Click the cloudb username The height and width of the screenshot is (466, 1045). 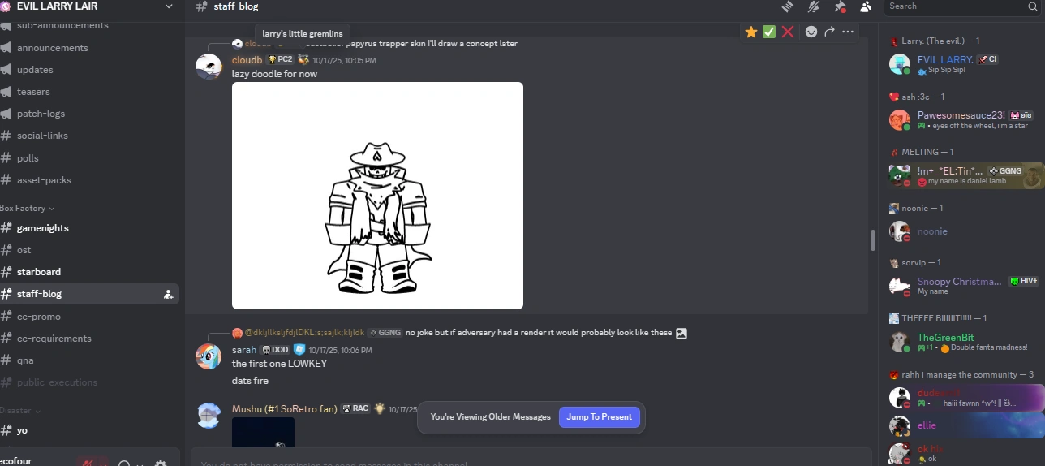click(x=247, y=60)
